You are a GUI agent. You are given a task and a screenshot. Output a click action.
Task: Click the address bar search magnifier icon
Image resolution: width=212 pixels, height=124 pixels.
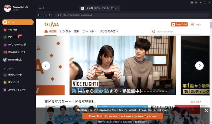(x=59, y=15)
